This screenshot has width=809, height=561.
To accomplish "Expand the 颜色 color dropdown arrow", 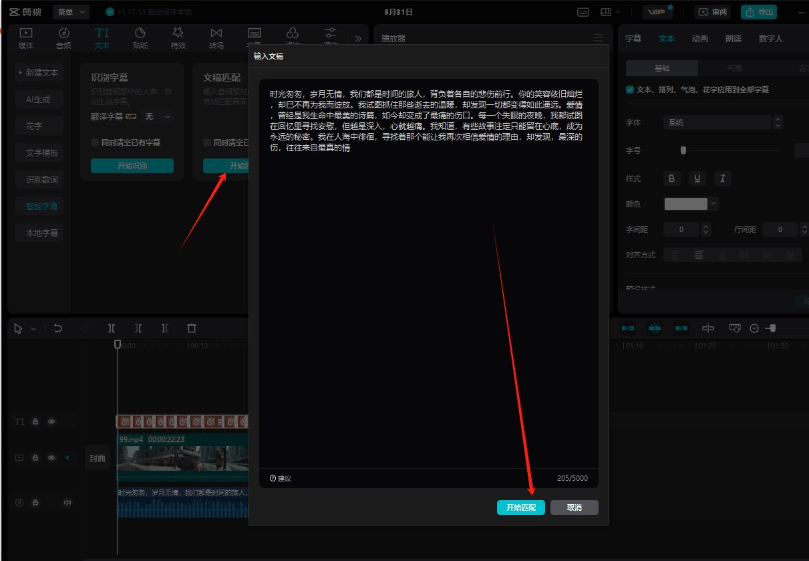I will coord(714,204).
